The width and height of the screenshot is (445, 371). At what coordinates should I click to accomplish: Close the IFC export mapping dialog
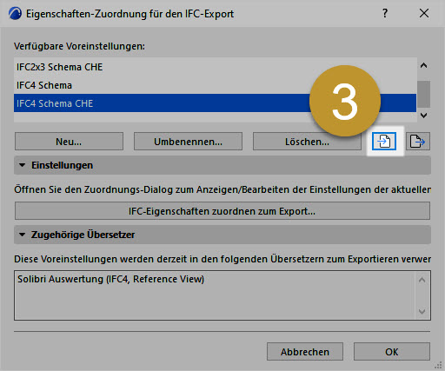[424, 13]
